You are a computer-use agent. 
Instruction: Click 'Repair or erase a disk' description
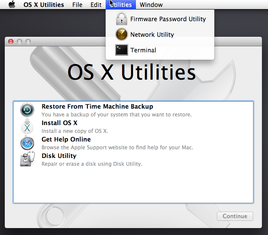pos(92,164)
